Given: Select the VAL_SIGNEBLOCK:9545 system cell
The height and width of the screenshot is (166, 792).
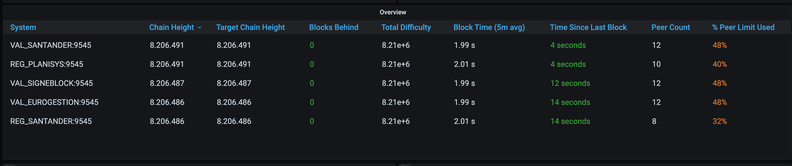Looking at the screenshot, I should [51, 83].
